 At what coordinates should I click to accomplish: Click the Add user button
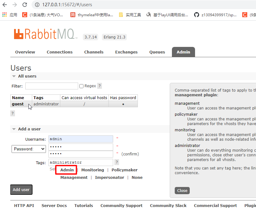[21, 190]
